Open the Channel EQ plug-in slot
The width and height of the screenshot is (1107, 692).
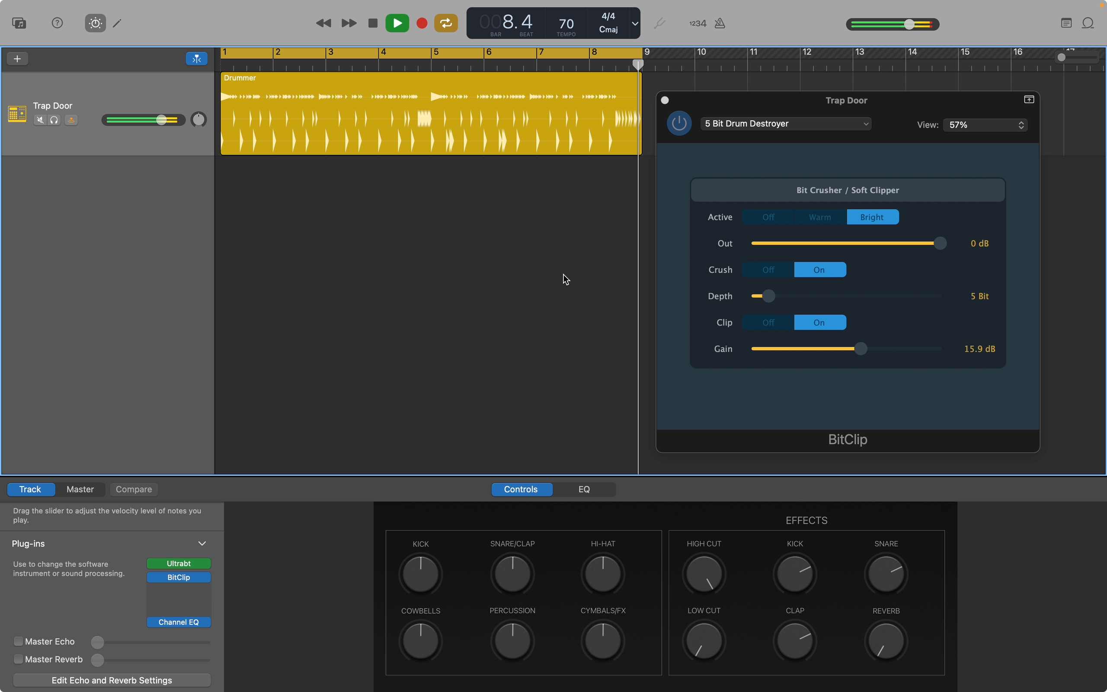pos(179,622)
